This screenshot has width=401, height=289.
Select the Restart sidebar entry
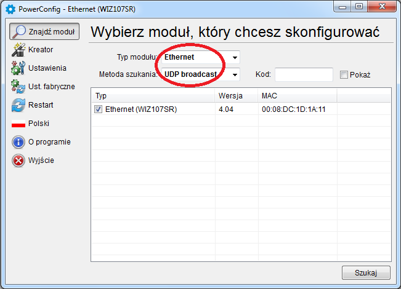click(41, 105)
